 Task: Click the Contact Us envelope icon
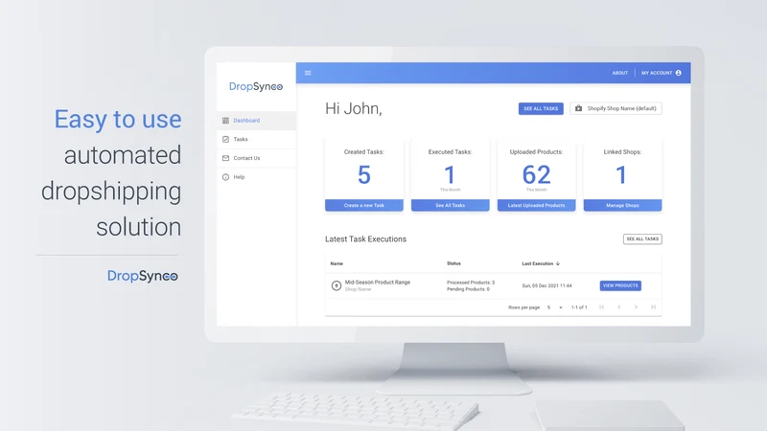pos(225,158)
